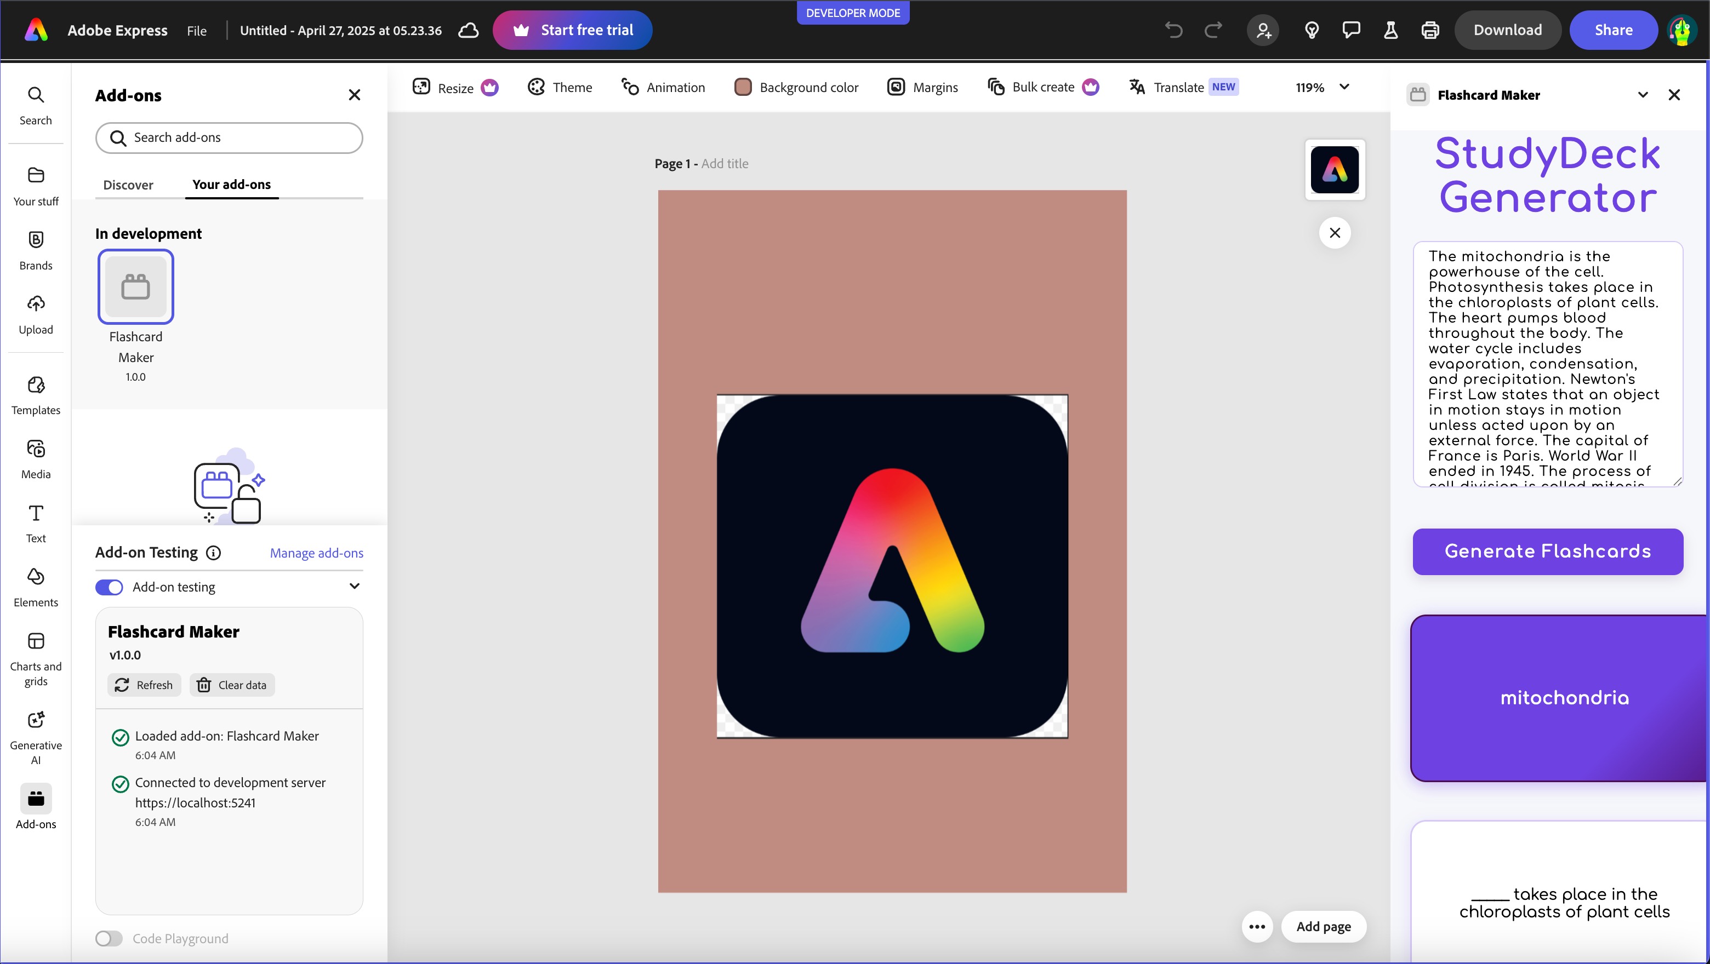This screenshot has height=964, width=1710.
Task: Open Charts and grids panel
Action: tap(36, 657)
